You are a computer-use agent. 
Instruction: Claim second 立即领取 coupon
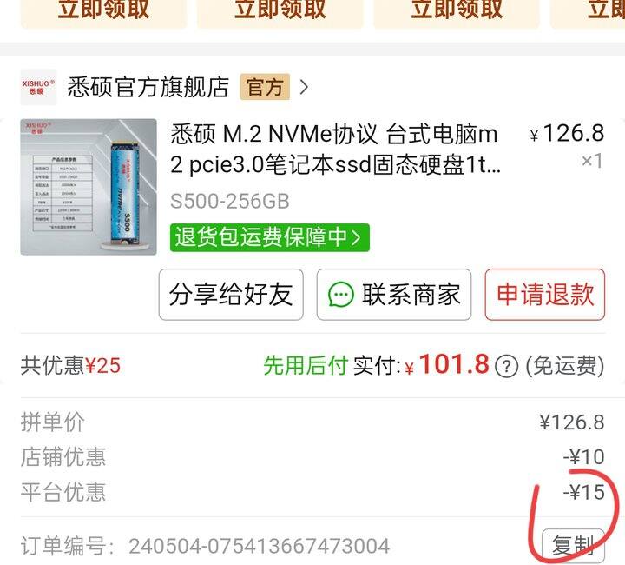click(280, 12)
